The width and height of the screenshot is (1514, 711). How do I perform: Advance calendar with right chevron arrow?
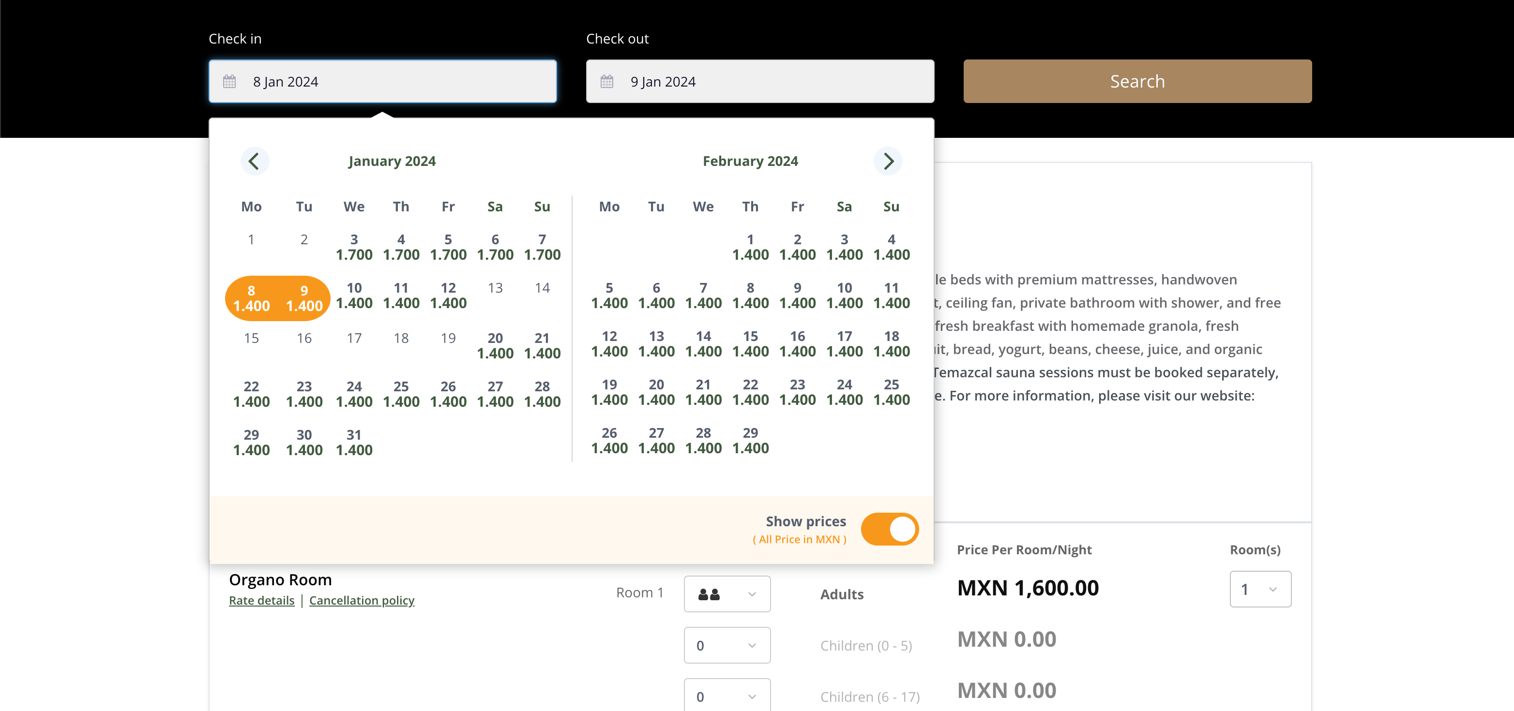pyautogui.click(x=888, y=161)
